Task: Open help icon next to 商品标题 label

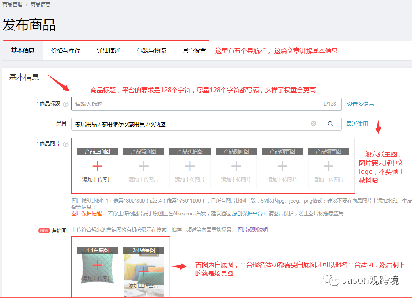Action: tap(66, 104)
